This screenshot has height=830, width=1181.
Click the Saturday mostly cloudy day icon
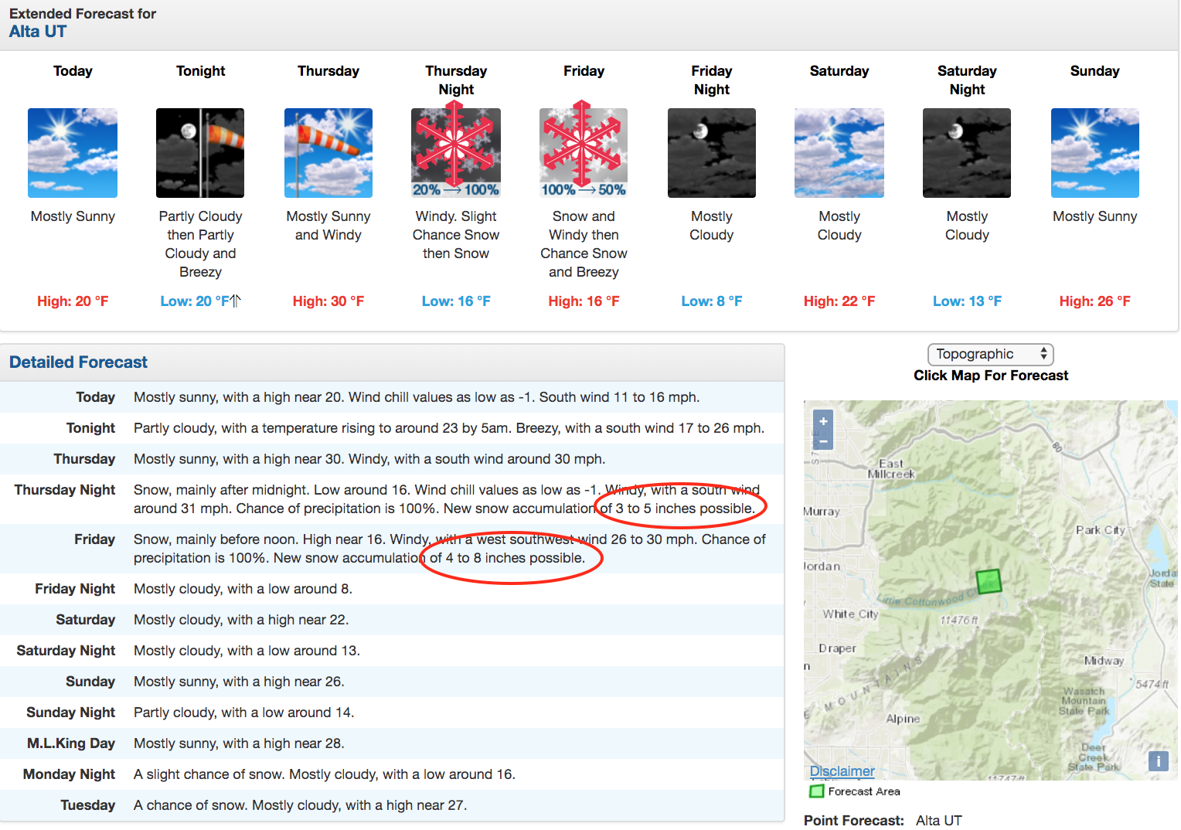pyautogui.click(x=839, y=153)
